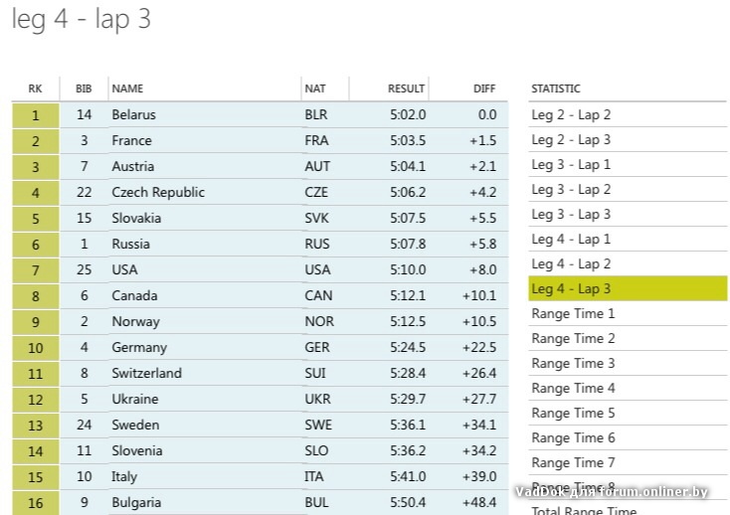
Task: Sort by RESULT column header
Action: point(406,88)
